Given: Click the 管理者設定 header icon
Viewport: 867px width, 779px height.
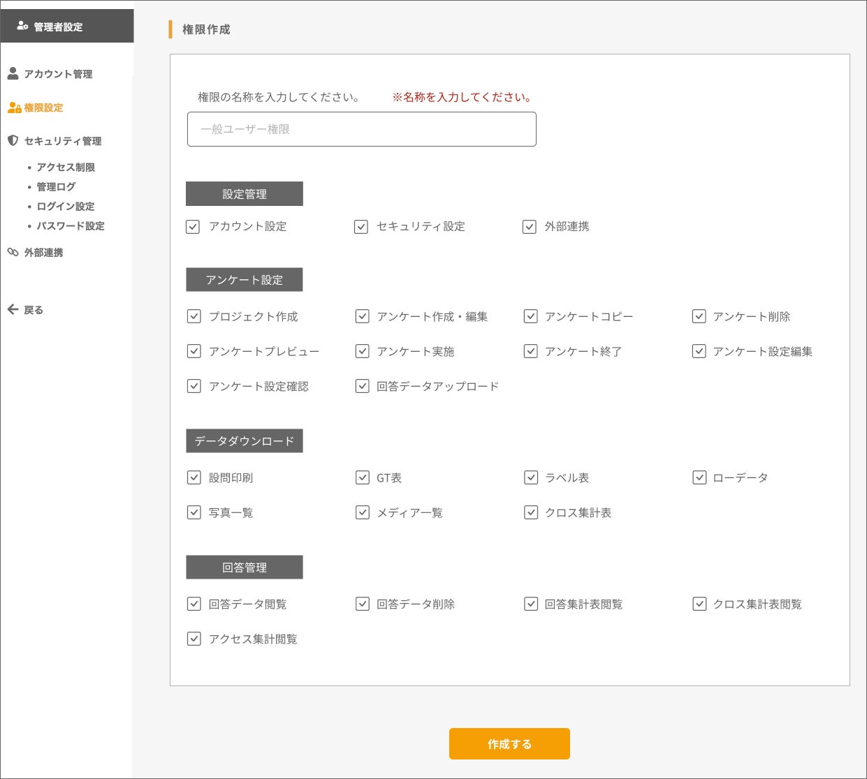Looking at the screenshot, I should 22,27.
